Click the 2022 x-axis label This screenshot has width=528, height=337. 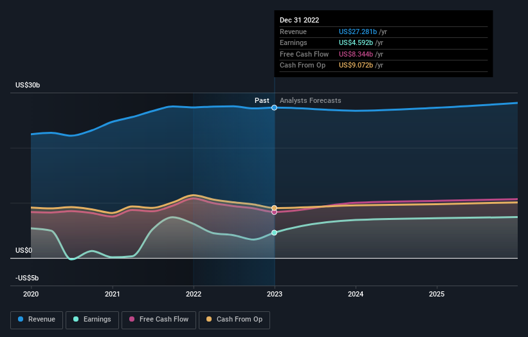(x=194, y=294)
